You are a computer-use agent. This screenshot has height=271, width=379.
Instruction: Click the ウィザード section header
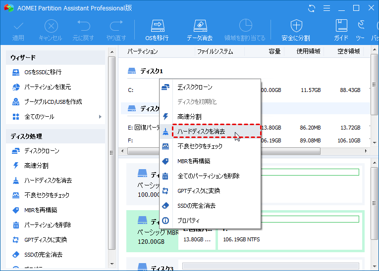[55, 58]
